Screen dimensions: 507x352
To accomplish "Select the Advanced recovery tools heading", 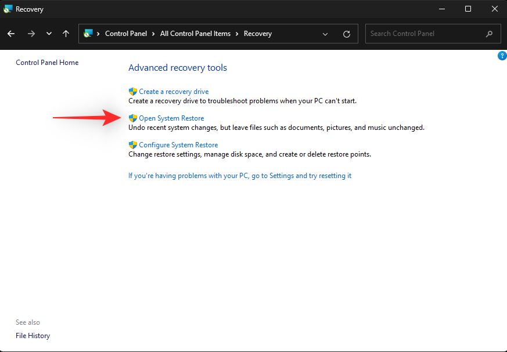I will 178,67.
